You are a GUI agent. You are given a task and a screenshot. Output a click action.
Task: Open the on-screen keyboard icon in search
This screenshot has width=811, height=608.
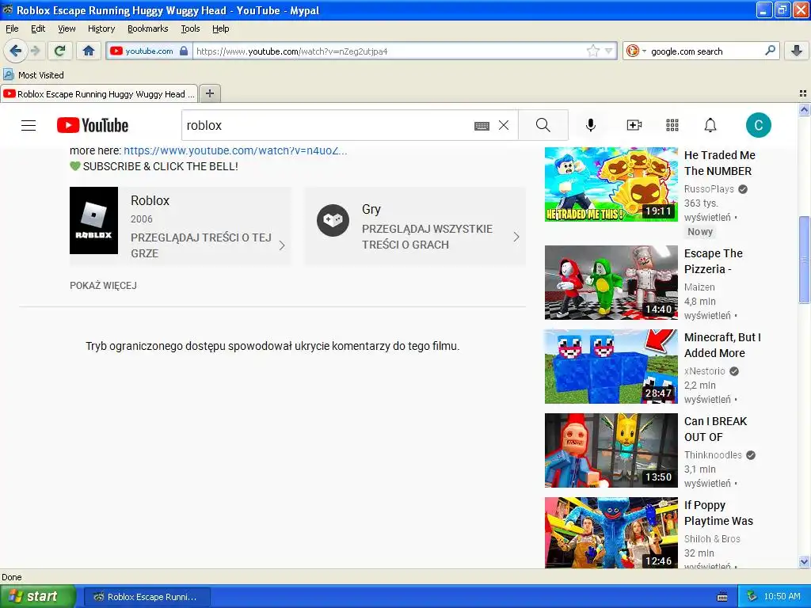(x=482, y=125)
